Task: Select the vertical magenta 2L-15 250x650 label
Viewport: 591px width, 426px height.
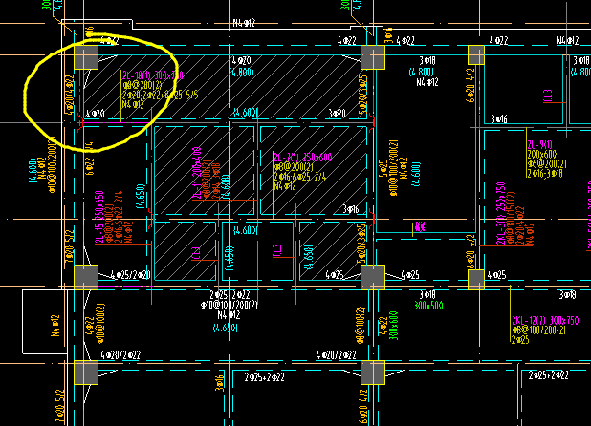Action: [x=99, y=218]
